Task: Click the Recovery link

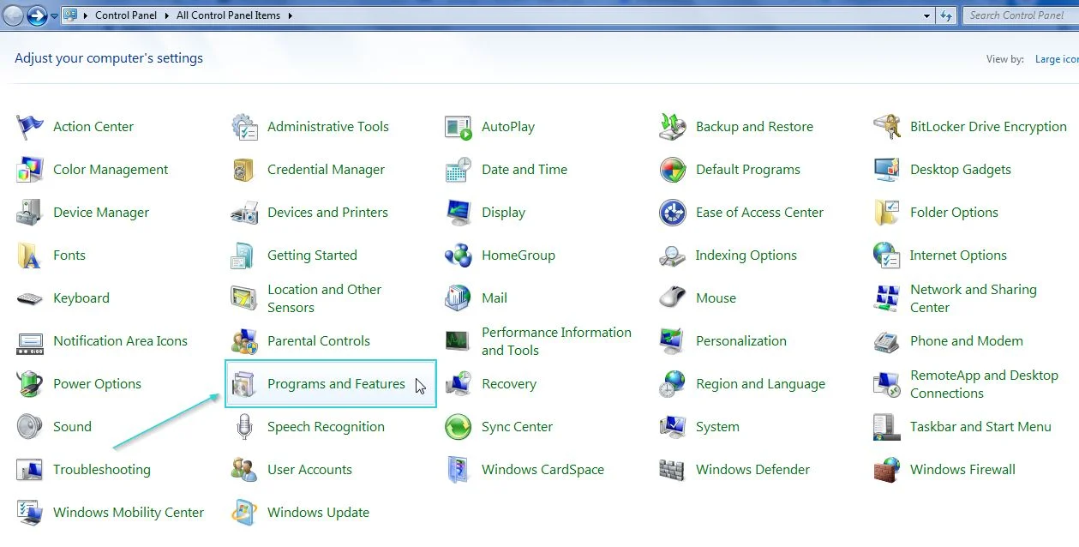Action: (x=509, y=384)
